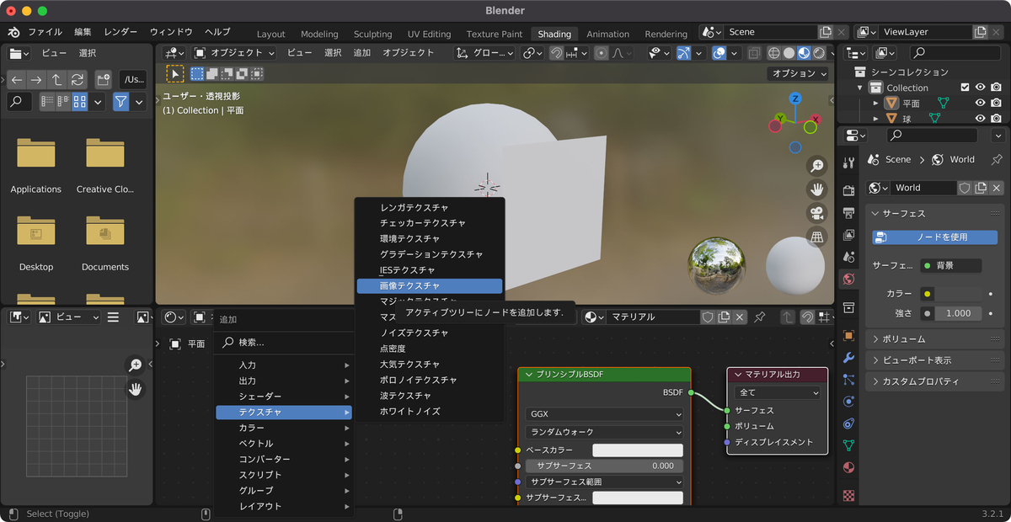Image resolution: width=1011 pixels, height=522 pixels.
Task: Open Particles properties tab
Action: pyautogui.click(x=848, y=380)
